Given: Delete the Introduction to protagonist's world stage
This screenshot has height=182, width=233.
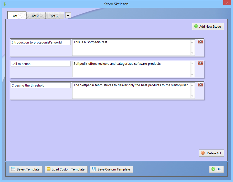Looking at the screenshot, I should coord(200,42).
